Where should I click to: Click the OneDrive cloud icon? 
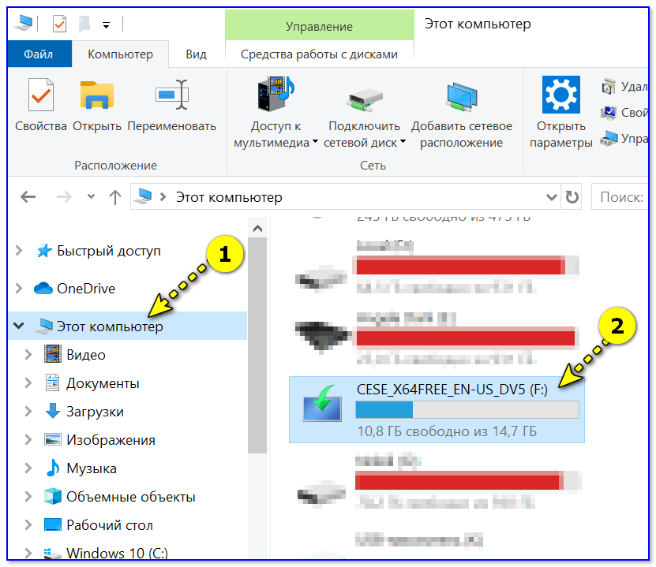43,289
